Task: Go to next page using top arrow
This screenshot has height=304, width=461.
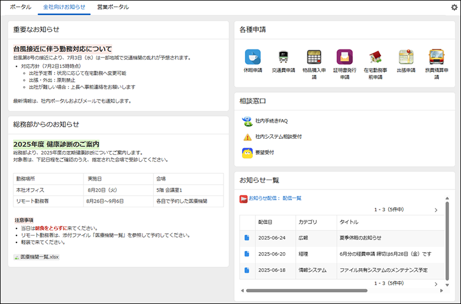Action: (436, 210)
